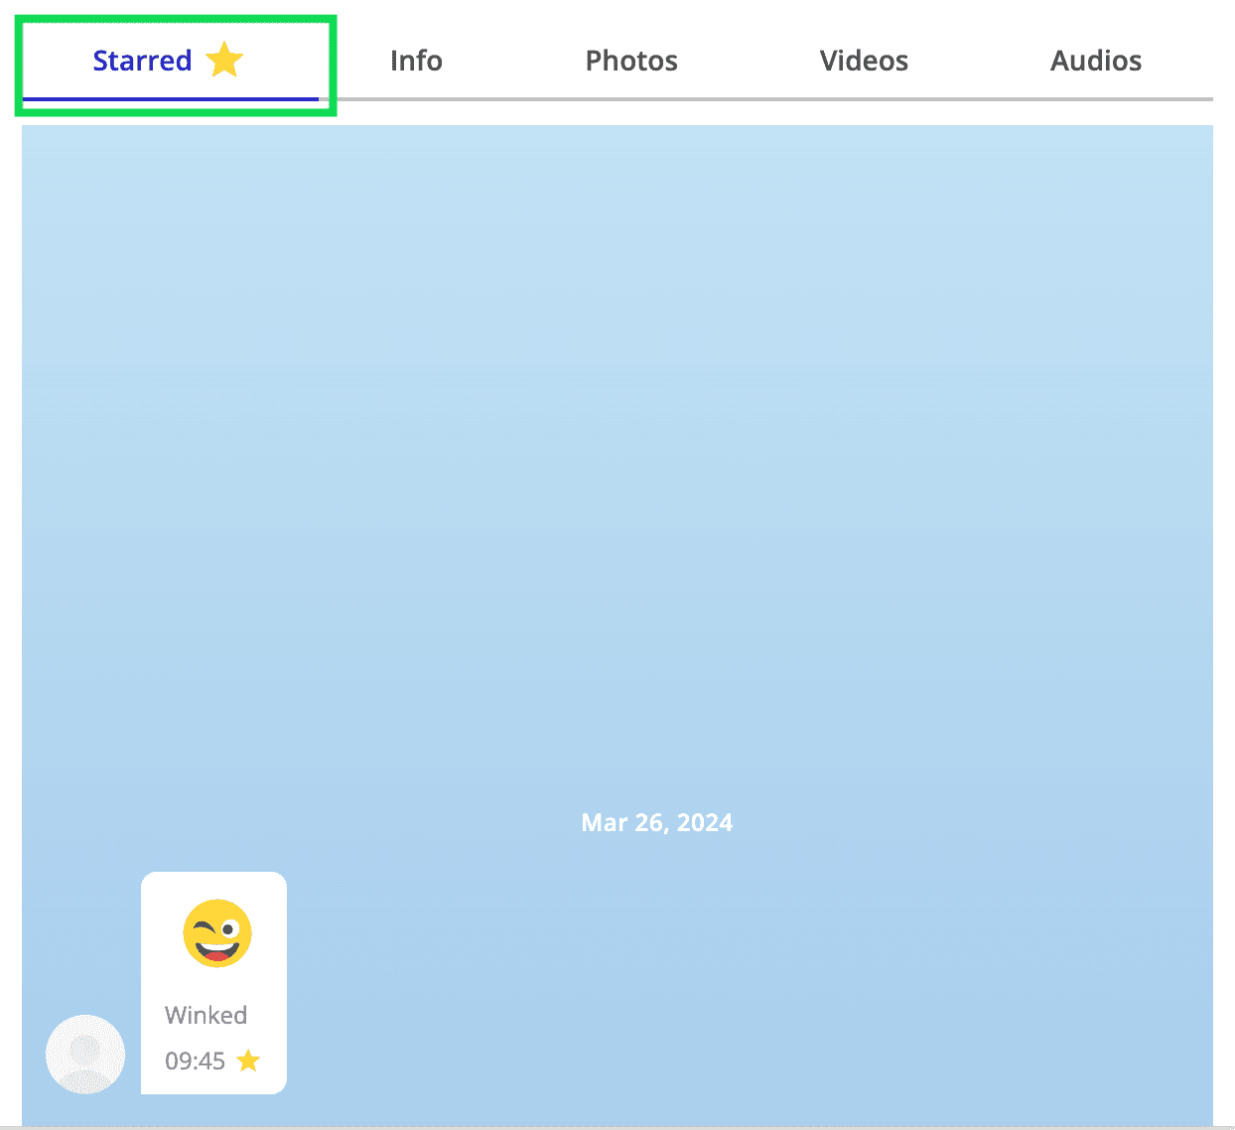The width and height of the screenshot is (1235, 1130).
Task: Switch to the Videos tab
Action: pos(864,62)
